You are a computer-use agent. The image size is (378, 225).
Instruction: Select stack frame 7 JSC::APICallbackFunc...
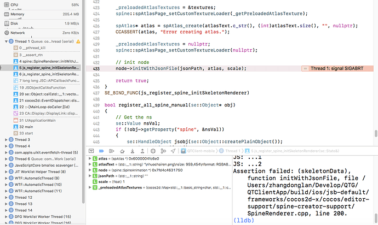[x=47, y=80]
